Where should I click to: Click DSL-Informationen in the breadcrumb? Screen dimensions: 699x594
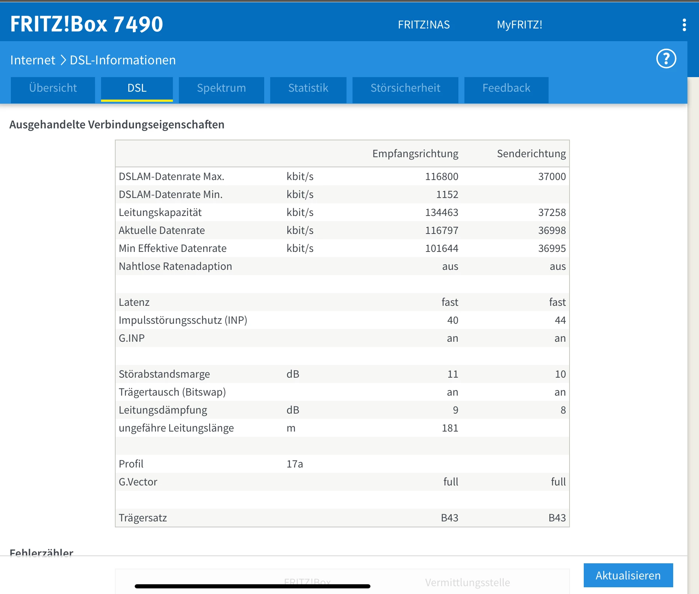(123, 60)
